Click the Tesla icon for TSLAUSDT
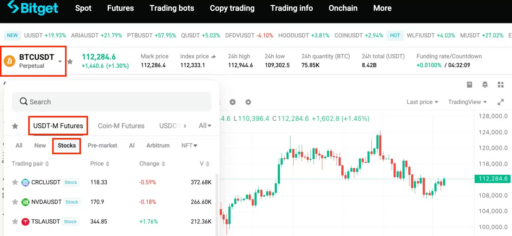This screenshot has width=512, height=236. click(x=25, y=222)
